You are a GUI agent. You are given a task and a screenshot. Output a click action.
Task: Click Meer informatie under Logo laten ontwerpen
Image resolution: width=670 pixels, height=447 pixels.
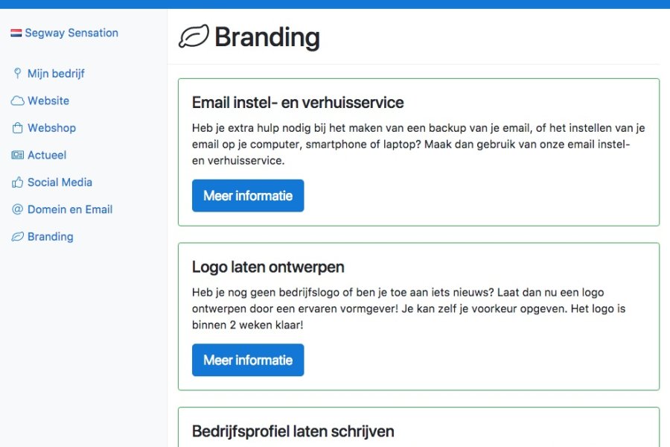click(x=248, y=360)
